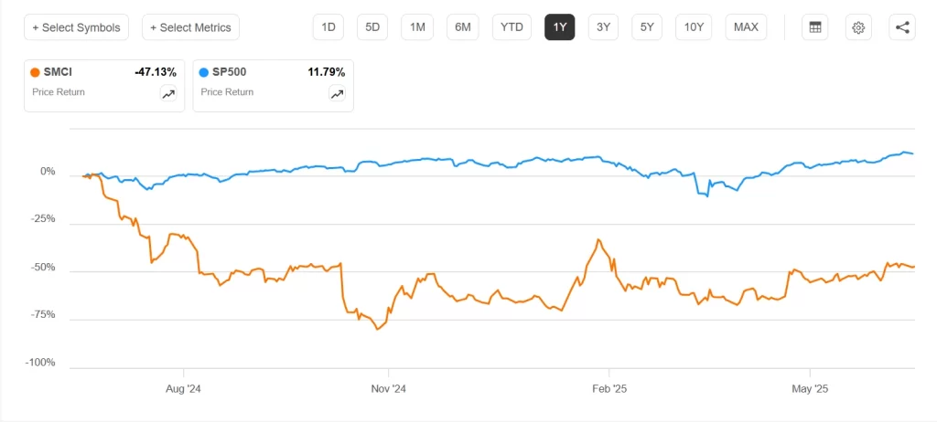Choose the 1M time range
This screenshot has height=422, width=937.
click(417, 27)
